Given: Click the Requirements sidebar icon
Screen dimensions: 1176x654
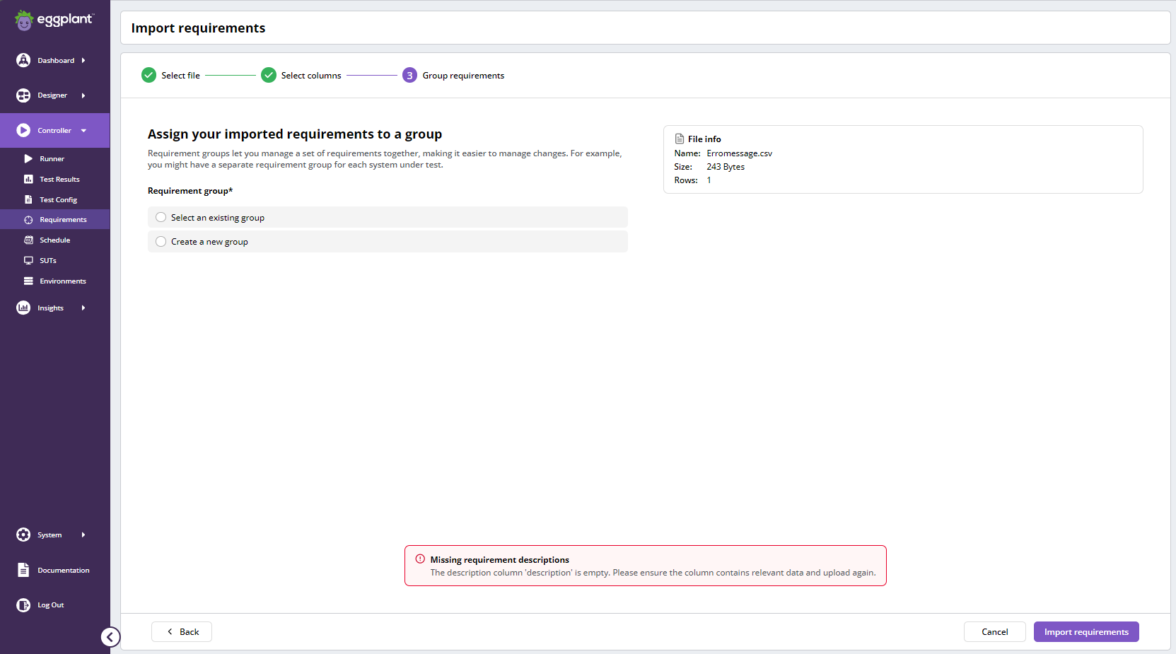Looking at the screenshot, I should click(x=28, y=220).
